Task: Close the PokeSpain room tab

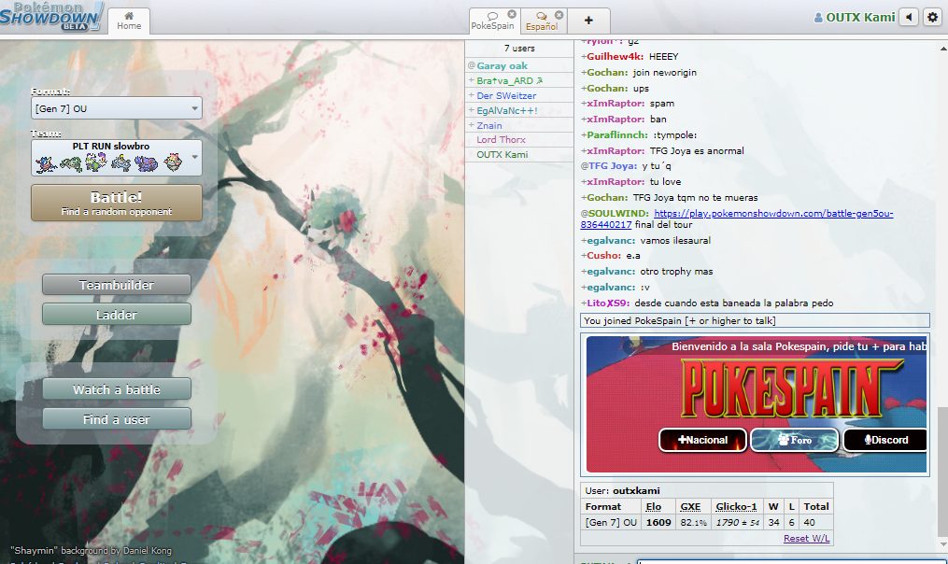Action: pos(512,14)
